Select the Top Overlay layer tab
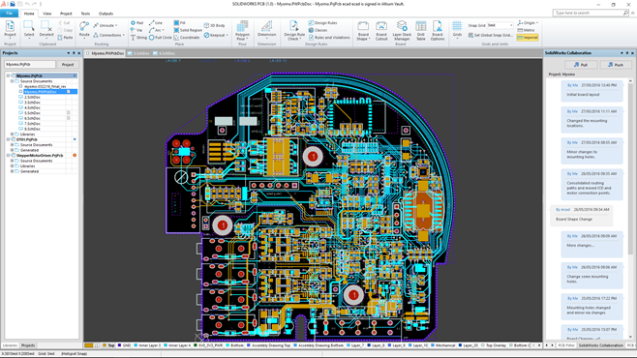This screenshot has width=637, height=358. pyautogui.click(x=494, y=345)
